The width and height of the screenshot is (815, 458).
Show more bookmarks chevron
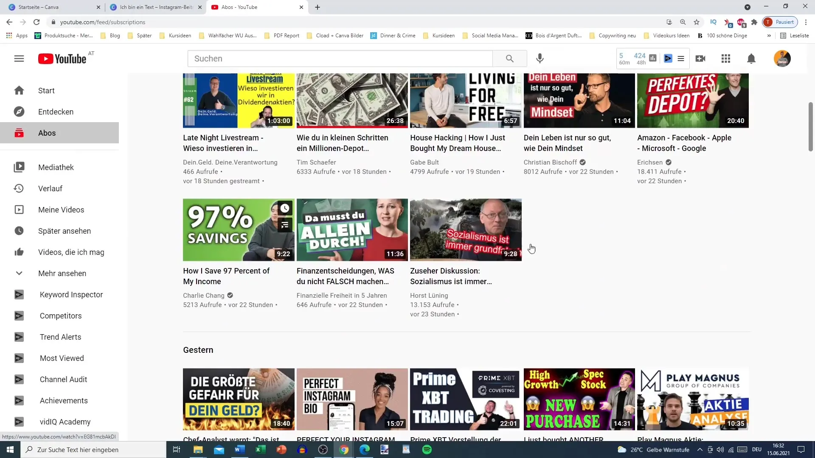pyautogui.click(x=769, y=36)
